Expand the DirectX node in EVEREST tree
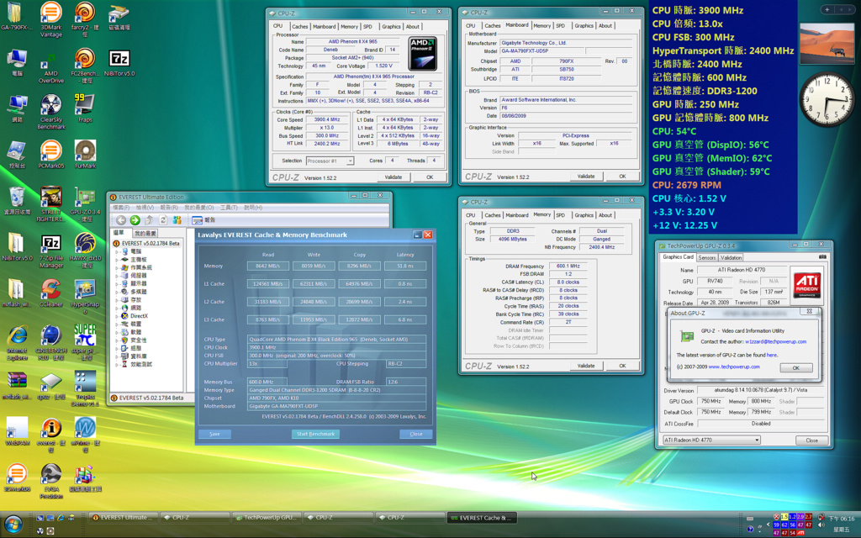This screenshot has height=538, width=861. [x=116, y=316]
